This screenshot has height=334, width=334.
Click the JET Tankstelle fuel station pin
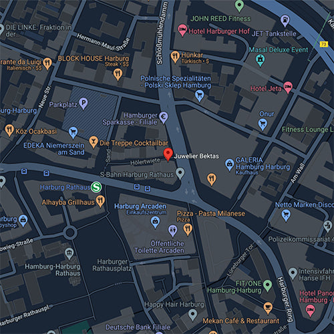point(285,21)
